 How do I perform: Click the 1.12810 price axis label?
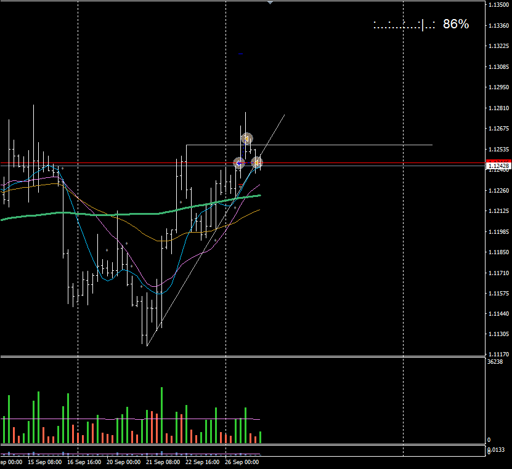pos(498,108)
